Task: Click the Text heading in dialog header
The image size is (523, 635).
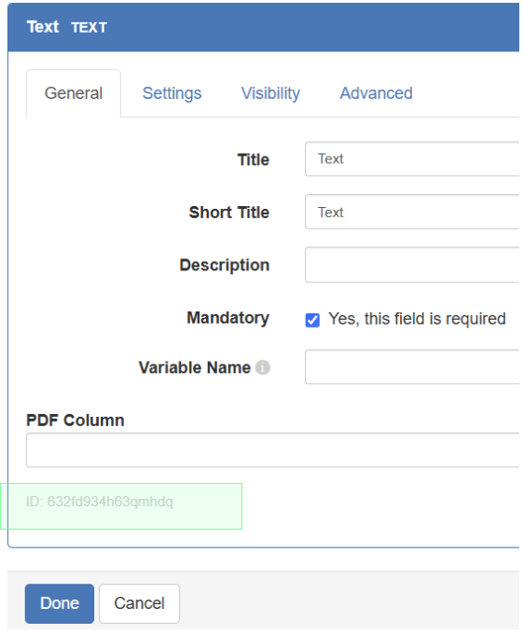Action: coord(43,27)
